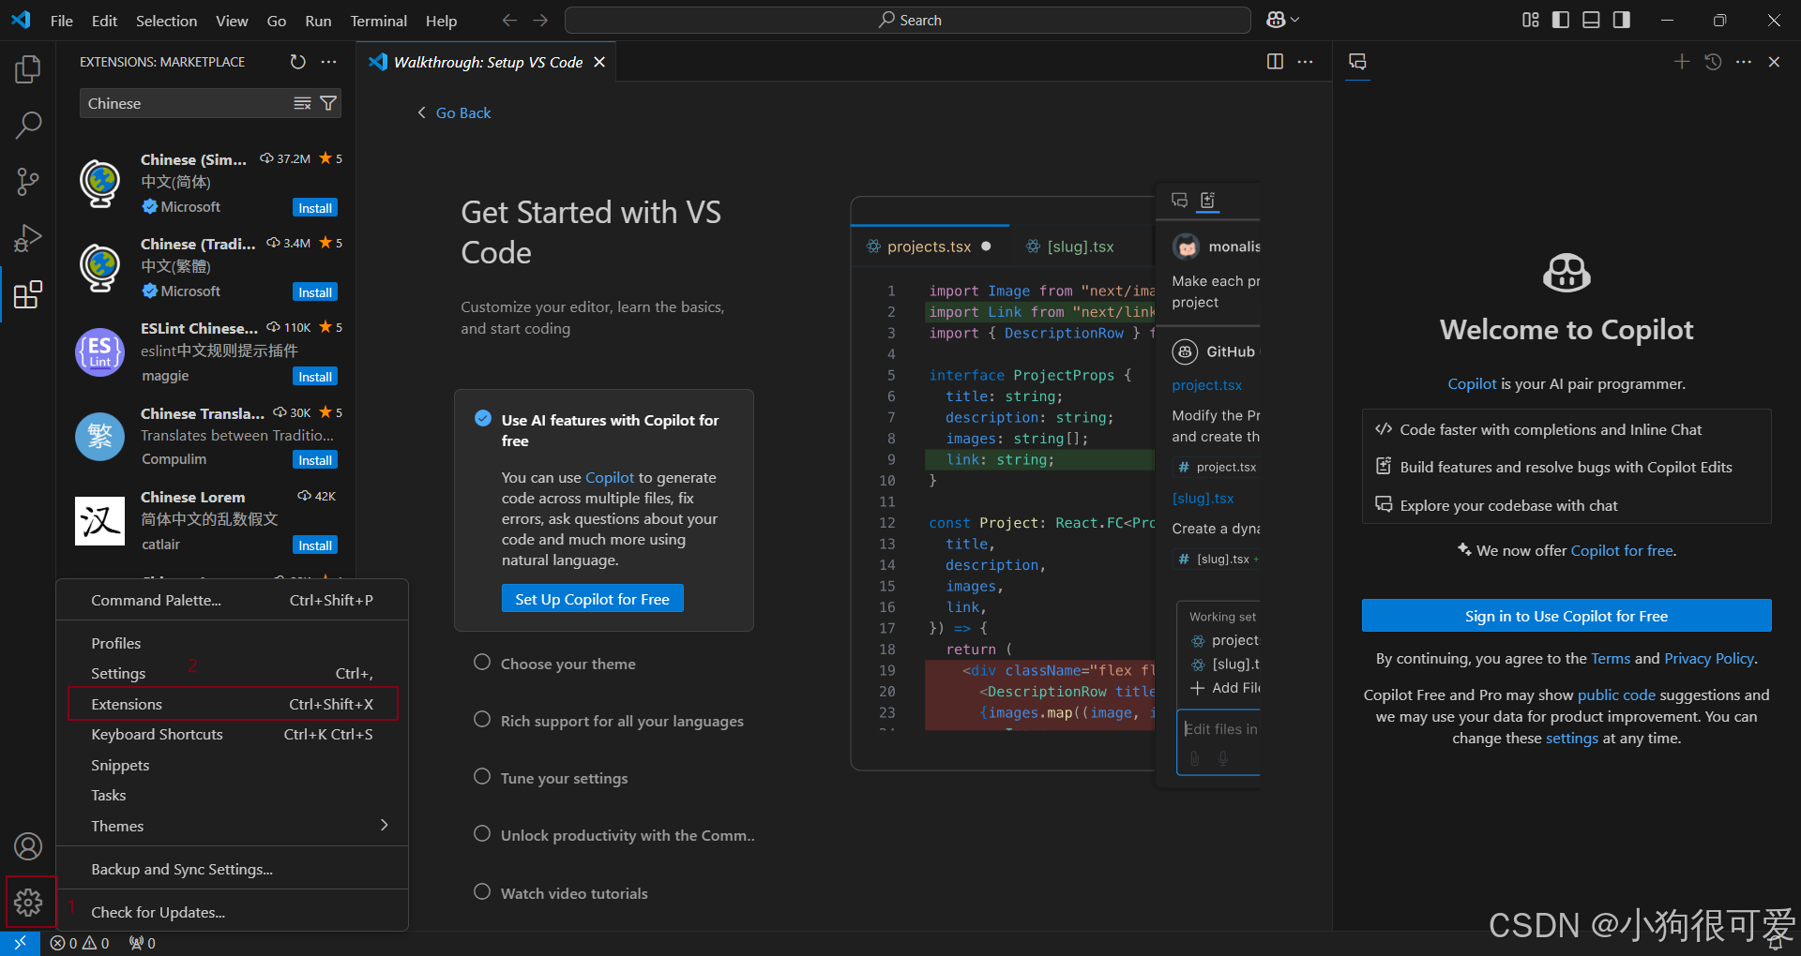Go back with the navigation arrow
The height and width of the screenshot is (956, 1801).
click(509, 20)
